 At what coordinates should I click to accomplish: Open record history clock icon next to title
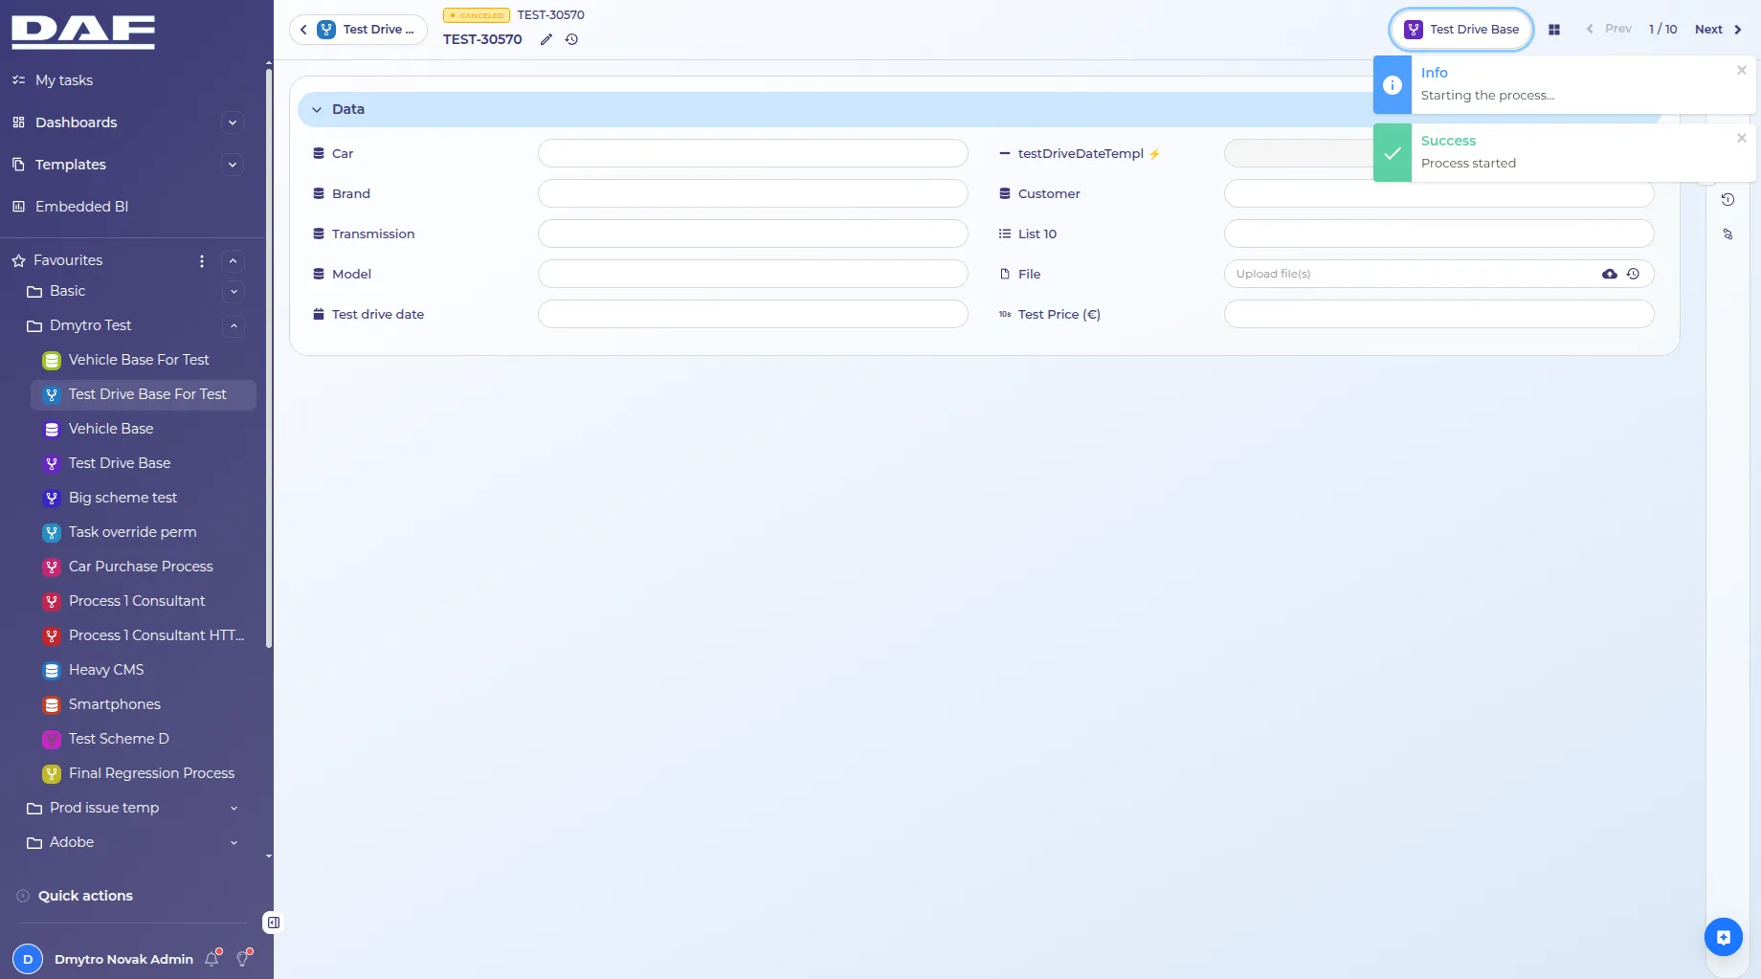point(571,39)
